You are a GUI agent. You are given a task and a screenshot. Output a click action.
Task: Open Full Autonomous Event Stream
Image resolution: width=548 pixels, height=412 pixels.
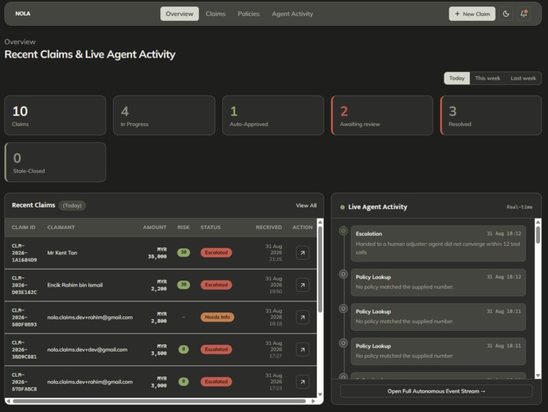click(436, 391)
